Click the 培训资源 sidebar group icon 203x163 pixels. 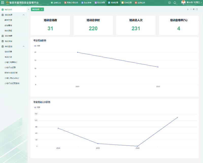tap(3, 15)
